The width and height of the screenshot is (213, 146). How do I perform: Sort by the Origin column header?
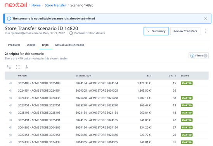pyautogui.click(x=23, y=76)
